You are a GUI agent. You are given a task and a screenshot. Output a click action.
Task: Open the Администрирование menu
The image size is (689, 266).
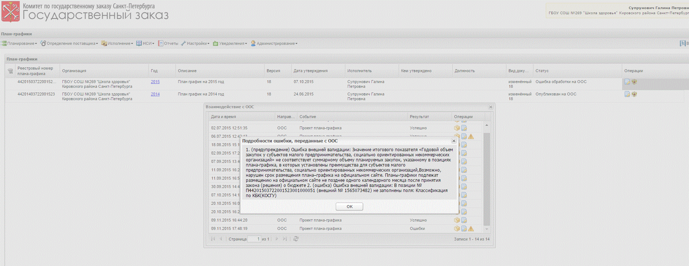274,43
